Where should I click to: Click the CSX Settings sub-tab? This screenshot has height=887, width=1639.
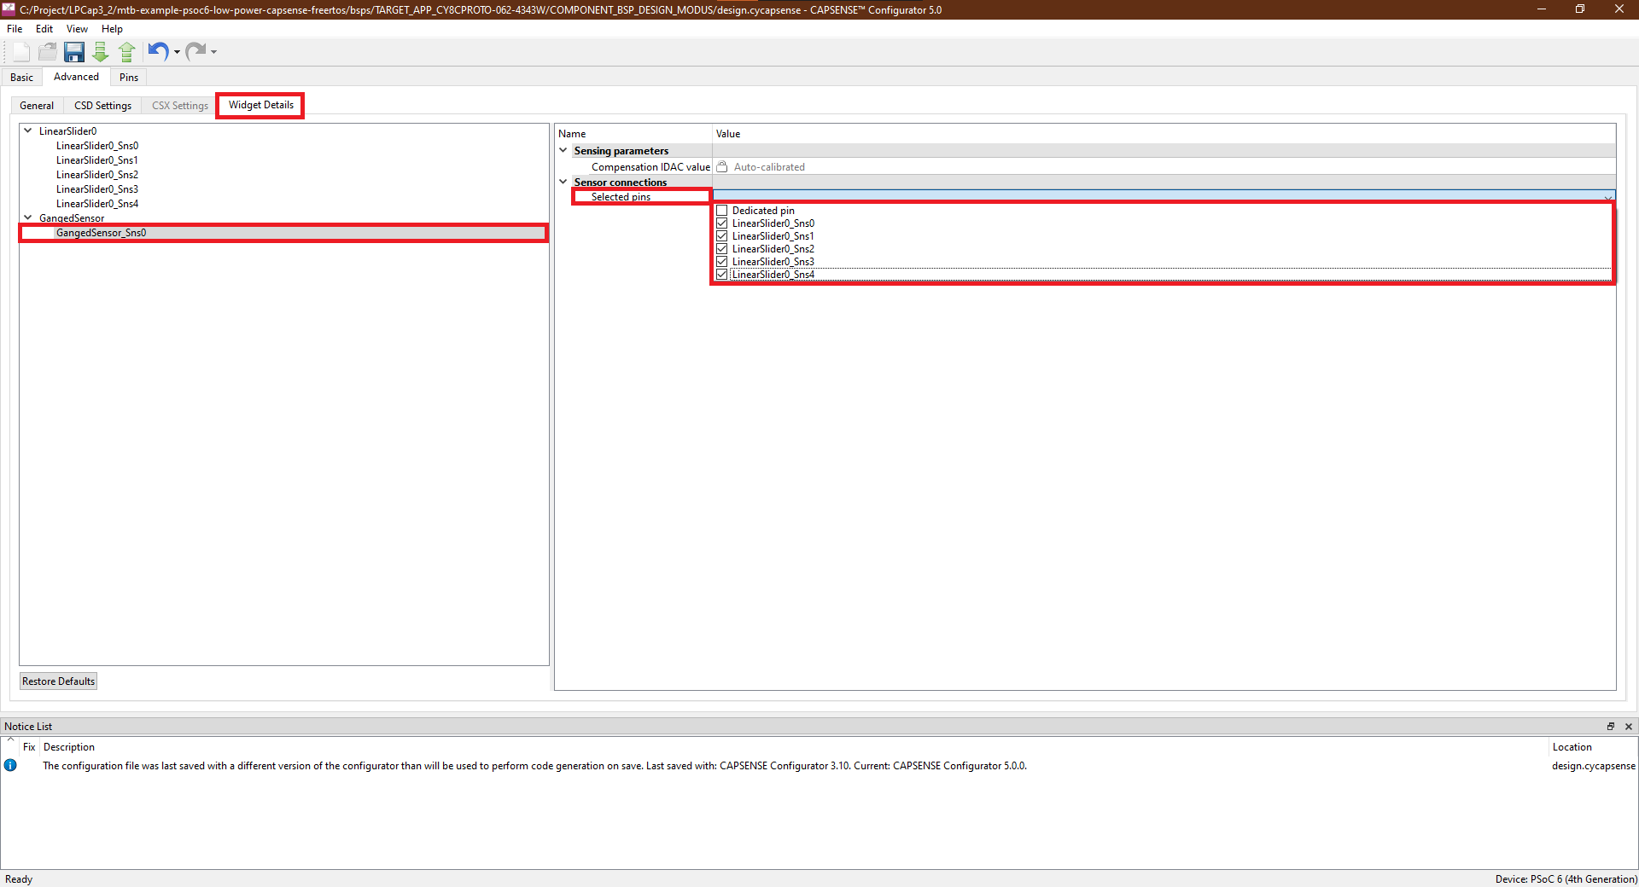[x=180, y=106]
